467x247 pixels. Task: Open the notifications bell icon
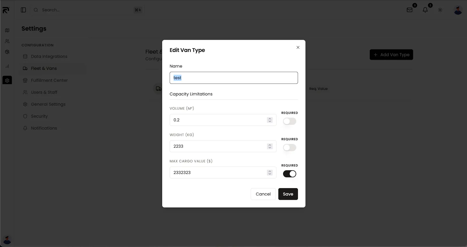pos(425,10)
